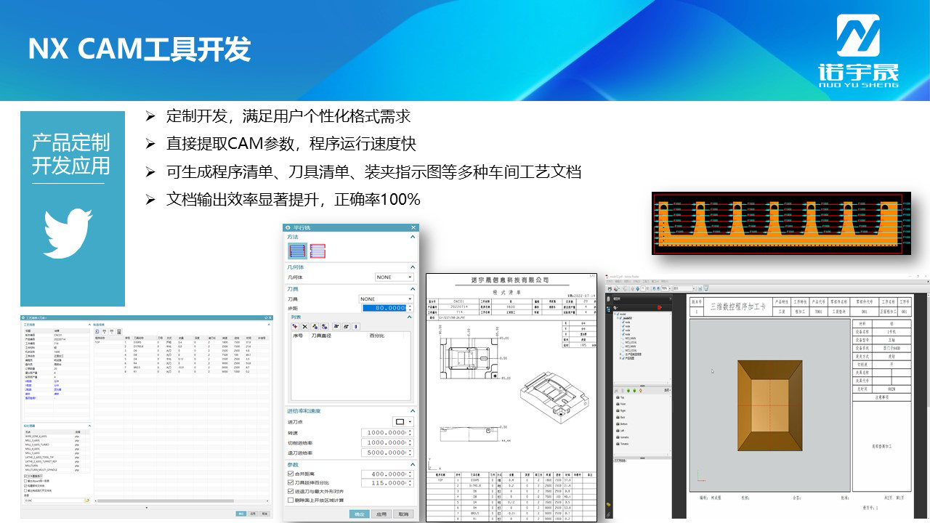Select the Bottom view in the views list
930x523 pixels.
pyautogui.click(x=622, y=424)
